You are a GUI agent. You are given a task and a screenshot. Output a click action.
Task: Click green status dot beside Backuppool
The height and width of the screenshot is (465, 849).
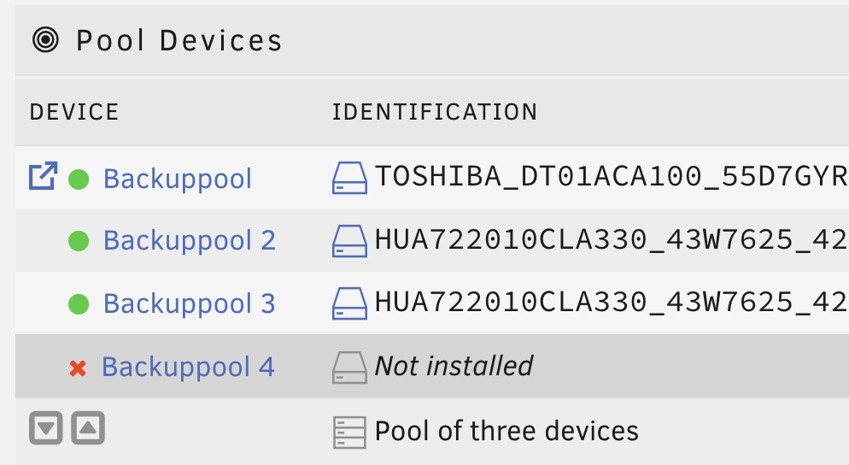(x=79, y=180)
